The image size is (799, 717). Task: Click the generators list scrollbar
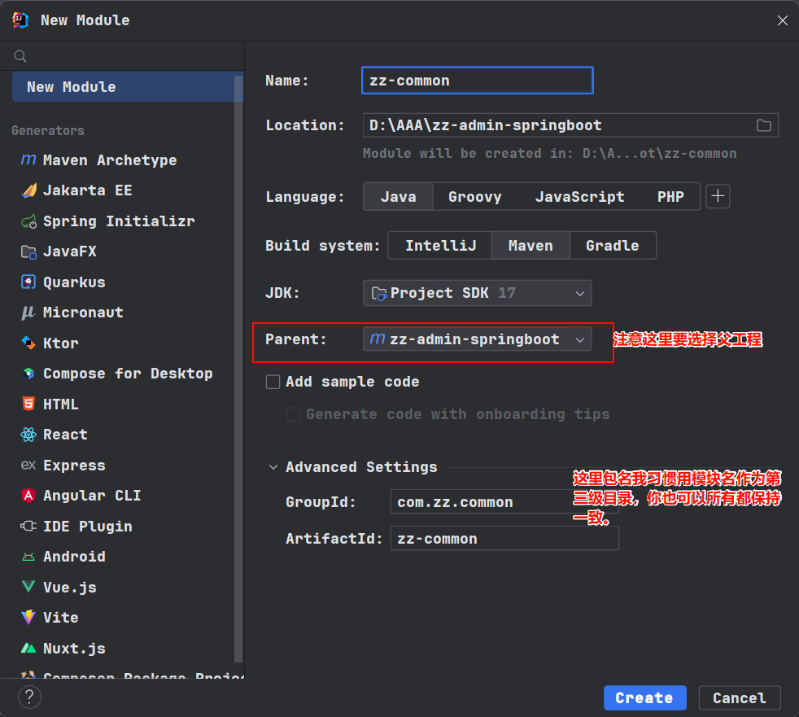click(238, 369)
